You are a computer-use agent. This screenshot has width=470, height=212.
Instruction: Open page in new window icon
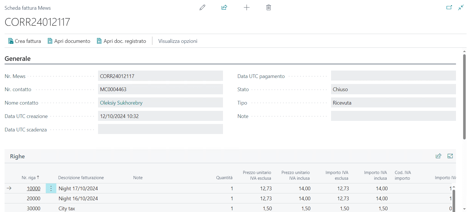click(449, 8)
